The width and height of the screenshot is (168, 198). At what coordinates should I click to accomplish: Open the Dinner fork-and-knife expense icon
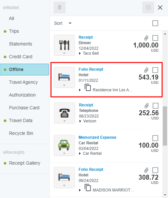pos(64,45)
